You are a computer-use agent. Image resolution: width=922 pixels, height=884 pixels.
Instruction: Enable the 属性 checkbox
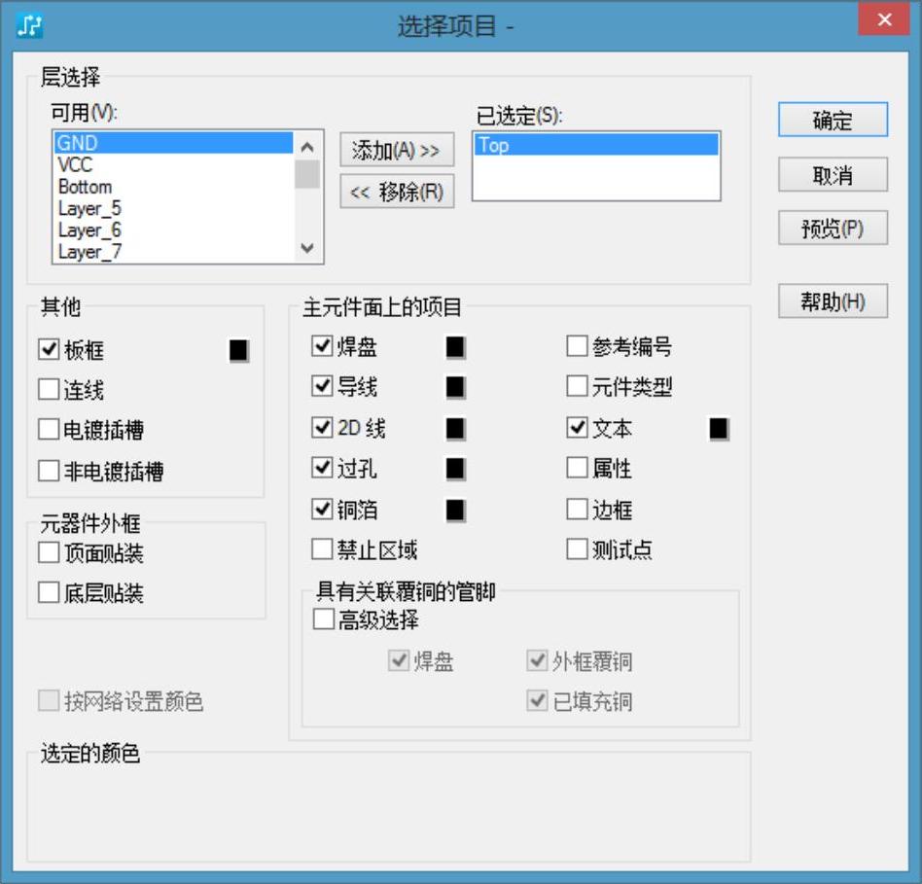pos(577,468)
